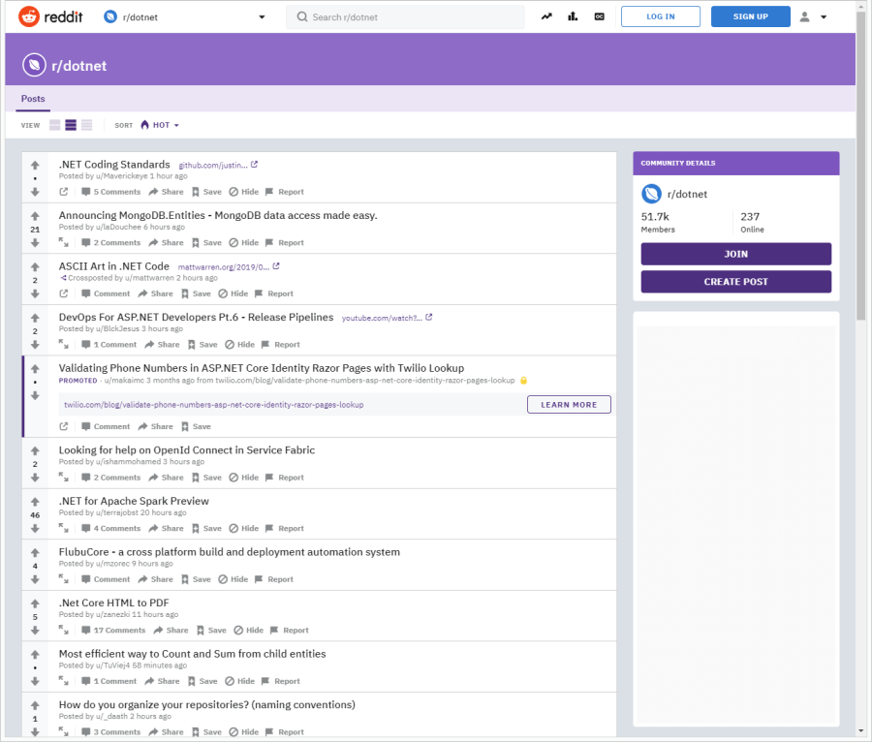Click the Reddit logo home icon

click(x=29, y=16)
